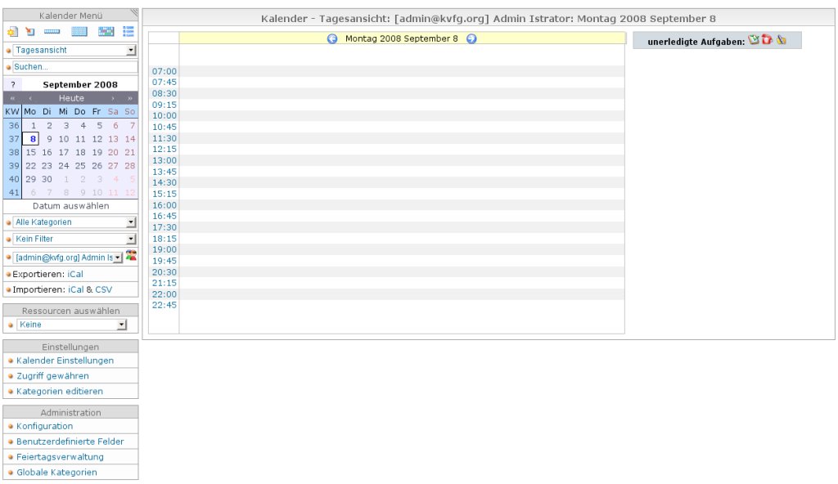Image resolution: width=838 pixels, height=484 pixels.
Task: Expand the Ressourcen Keine dropdown
Action: [72, 325]
